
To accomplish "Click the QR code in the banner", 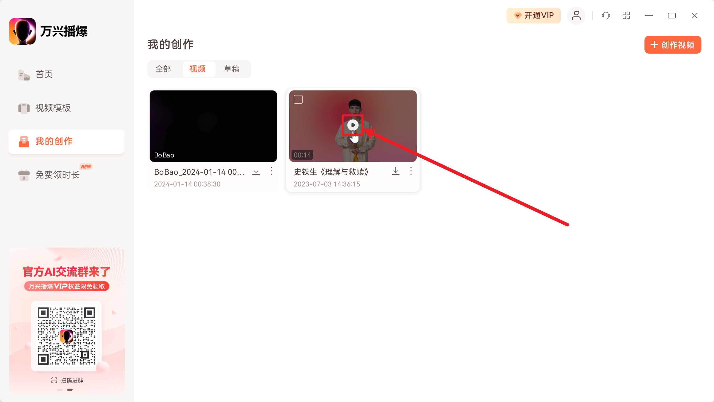I will (66, 336).
